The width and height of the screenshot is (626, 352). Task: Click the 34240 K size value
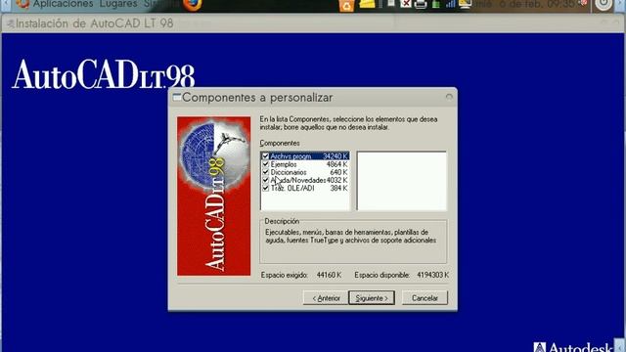335,156
